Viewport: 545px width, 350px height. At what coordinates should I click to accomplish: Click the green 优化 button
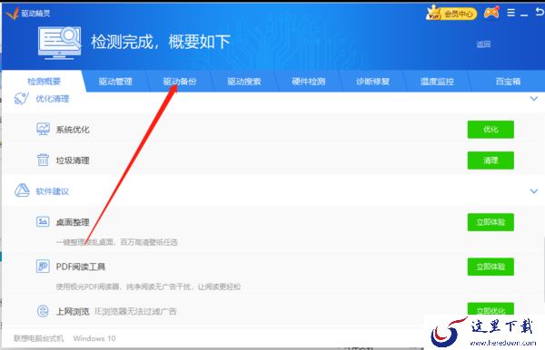click(x=490, y=130)
